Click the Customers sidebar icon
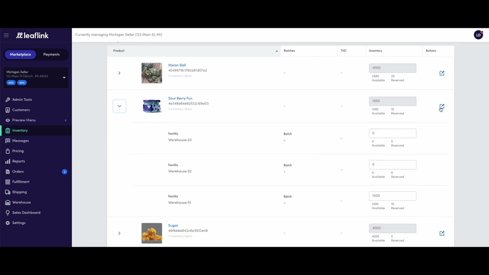The width and height of the screenshot is (489, 275). tap(8, 110)
